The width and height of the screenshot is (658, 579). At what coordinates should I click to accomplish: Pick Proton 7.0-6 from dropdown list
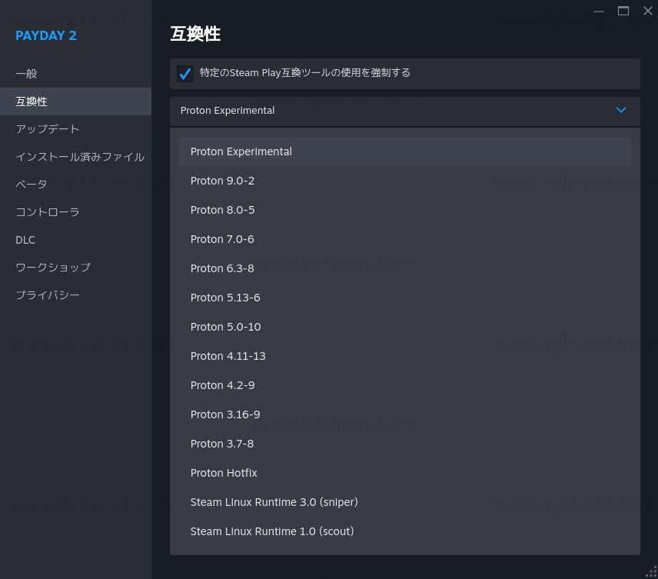[404, 239]
